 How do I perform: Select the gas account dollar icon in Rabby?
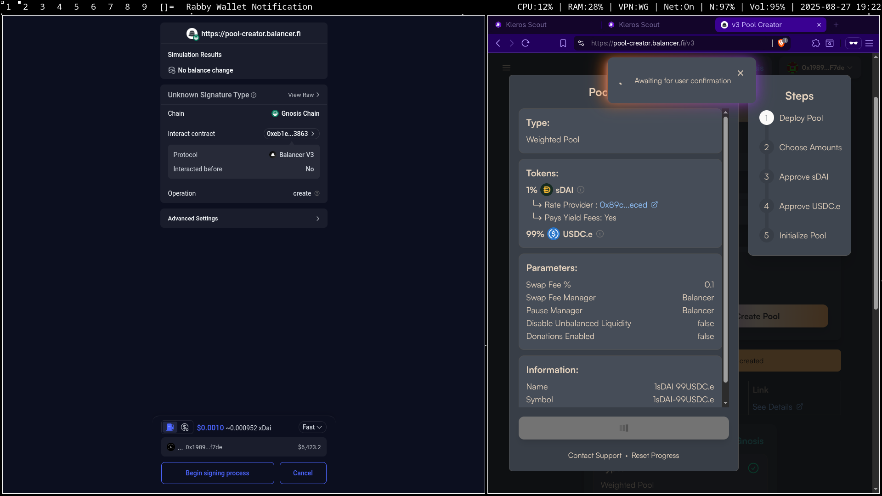(x=185, y=427)
